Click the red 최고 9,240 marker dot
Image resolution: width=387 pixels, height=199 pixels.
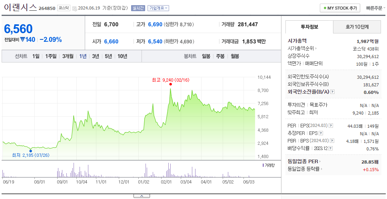pos(171,84)
